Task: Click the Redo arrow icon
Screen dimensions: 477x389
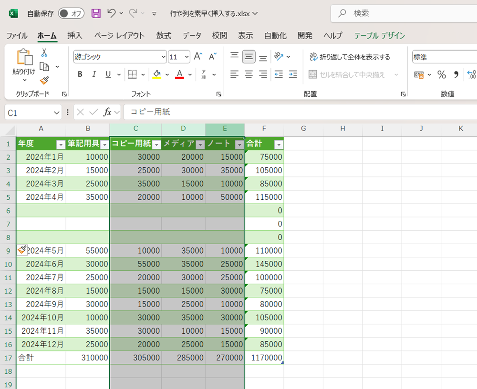Action: tap(133, 13)
